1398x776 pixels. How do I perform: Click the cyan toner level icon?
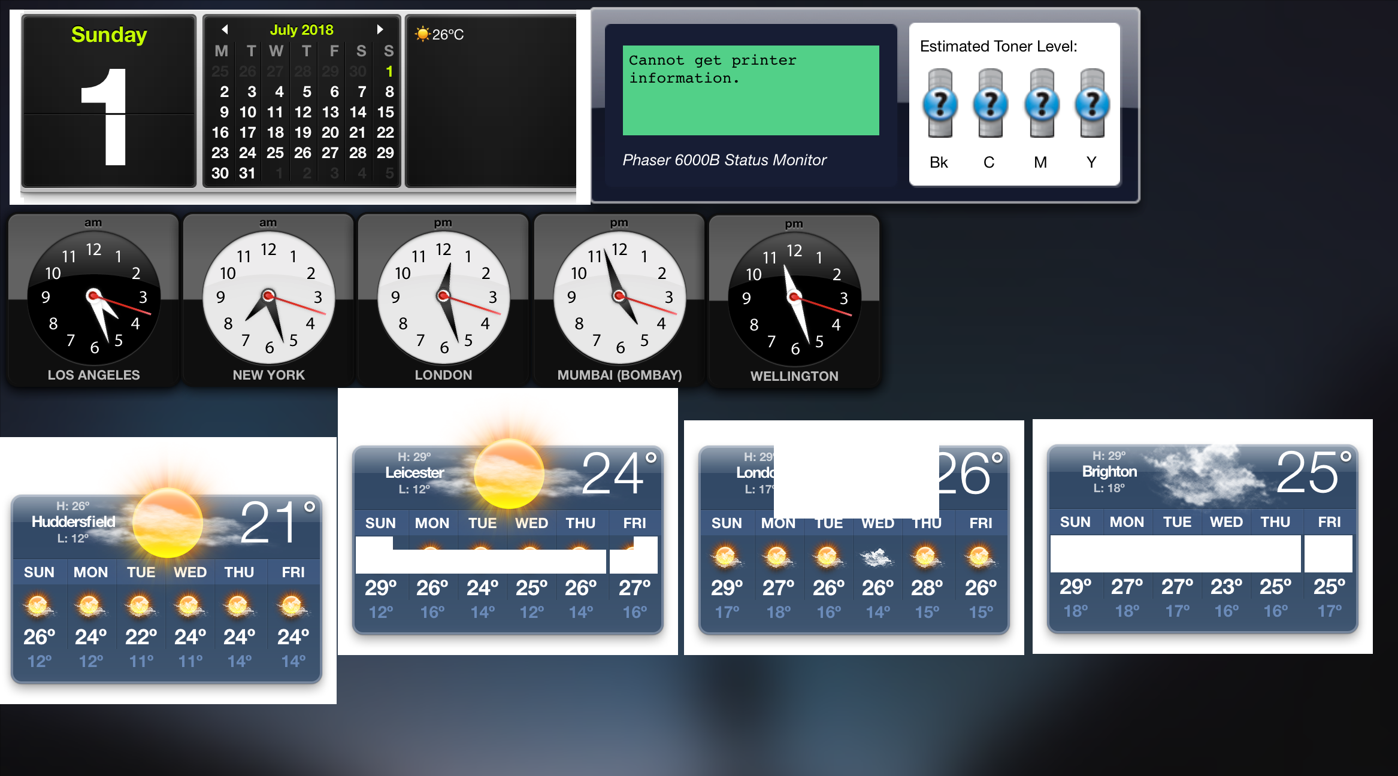[x=990, y=104]
